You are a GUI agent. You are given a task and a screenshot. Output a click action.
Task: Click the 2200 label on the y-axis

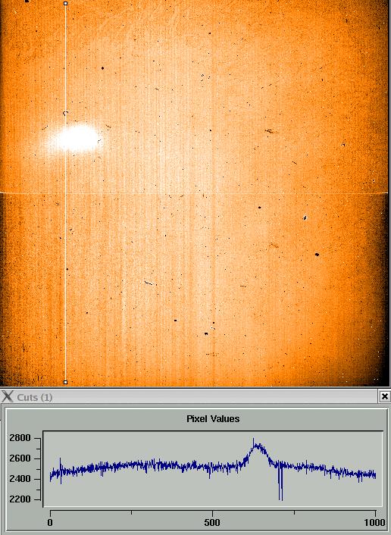click(20, 499)
